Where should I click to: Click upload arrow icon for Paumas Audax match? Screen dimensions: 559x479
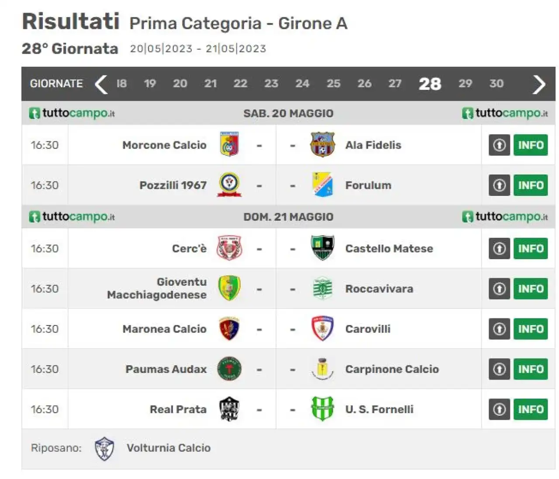coord(499,369)
